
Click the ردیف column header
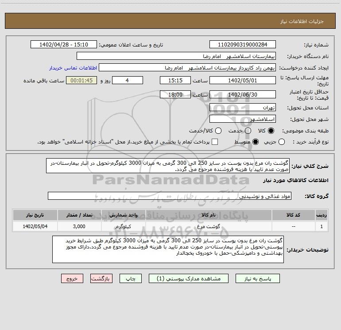pos(322,215)
